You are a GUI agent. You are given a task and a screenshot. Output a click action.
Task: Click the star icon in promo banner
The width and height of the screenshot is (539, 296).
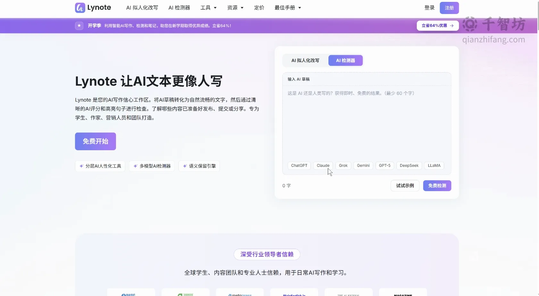(79, 26)
